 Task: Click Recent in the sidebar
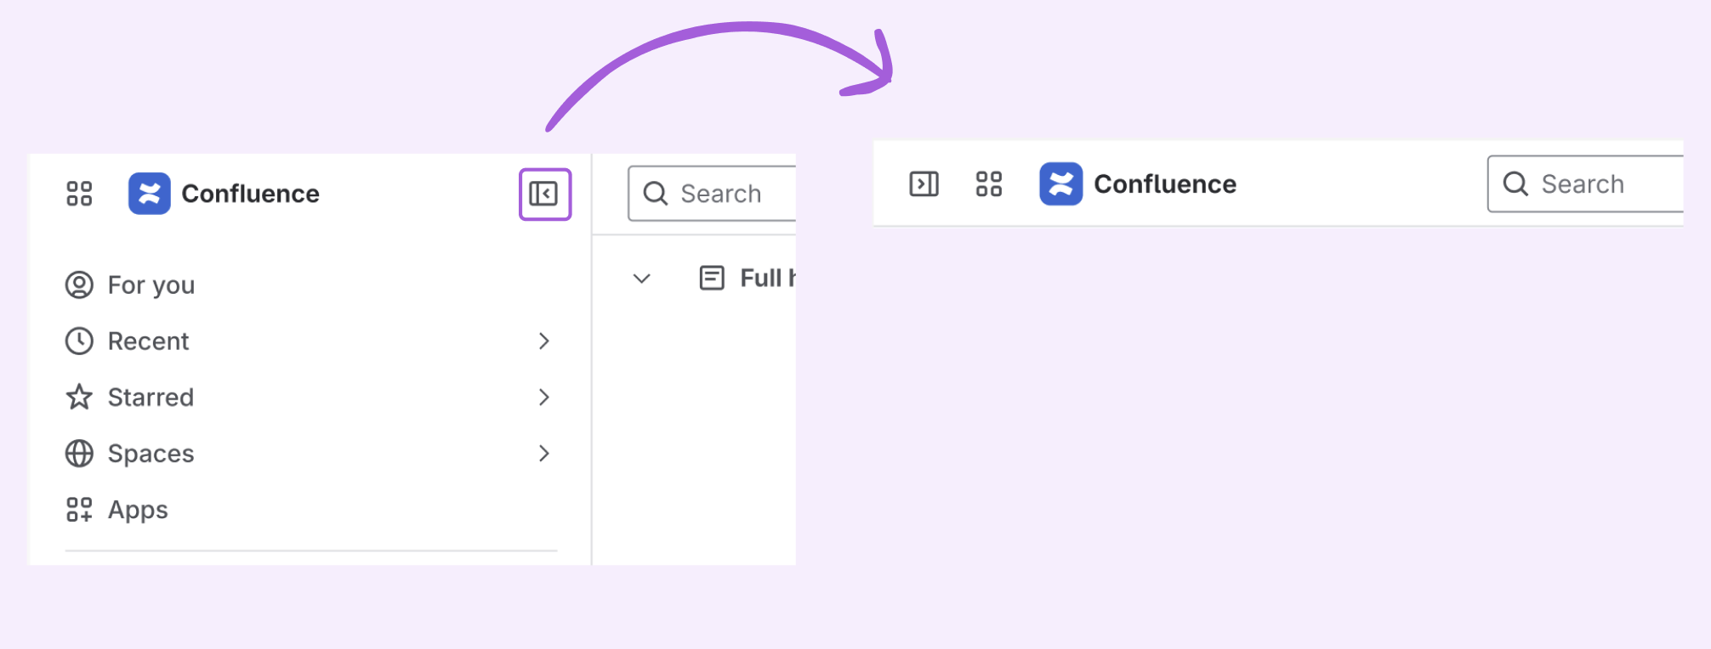(148, 341)
